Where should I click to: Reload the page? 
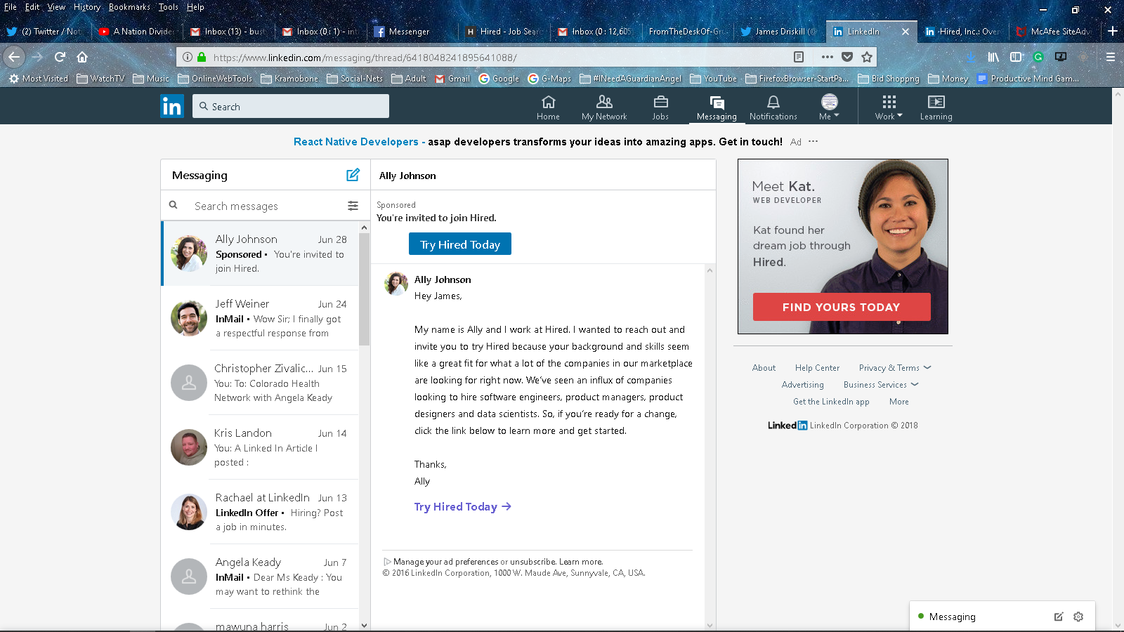point(60,57)
